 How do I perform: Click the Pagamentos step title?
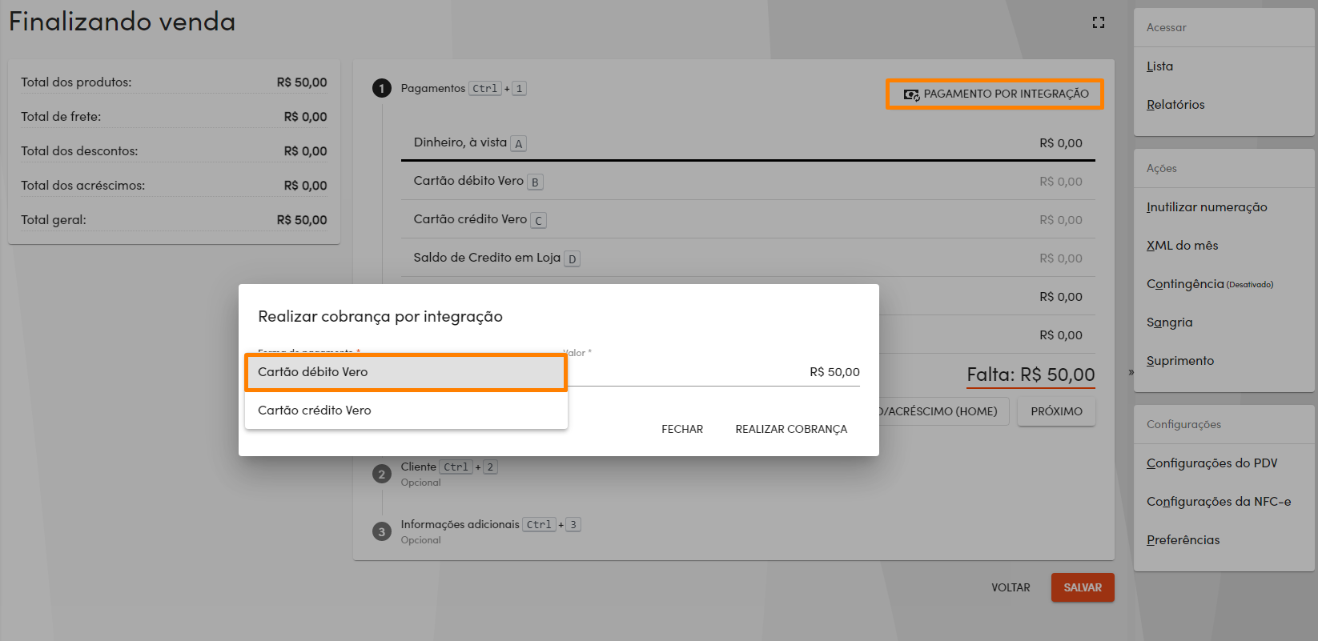(x=432, y=88)
